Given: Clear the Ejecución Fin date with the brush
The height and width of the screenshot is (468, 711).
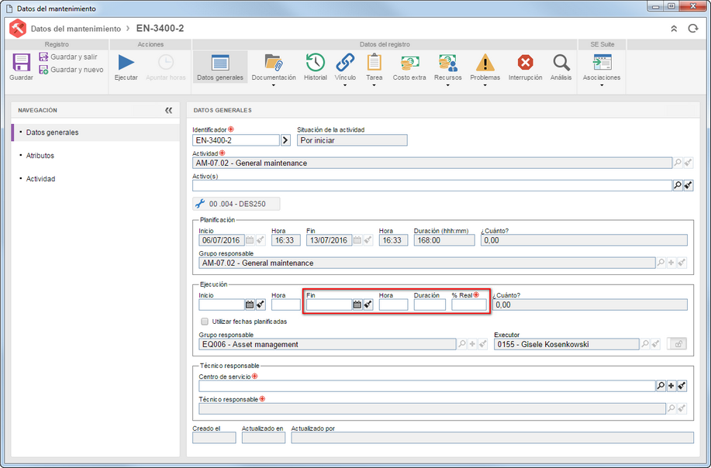Looking at the screenshot, I should click(368, 305).
